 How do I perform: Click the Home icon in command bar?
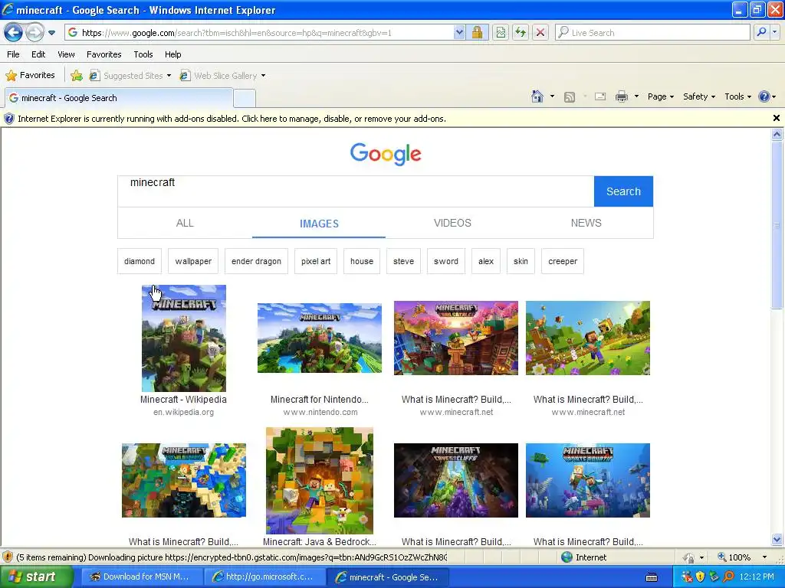537,96
